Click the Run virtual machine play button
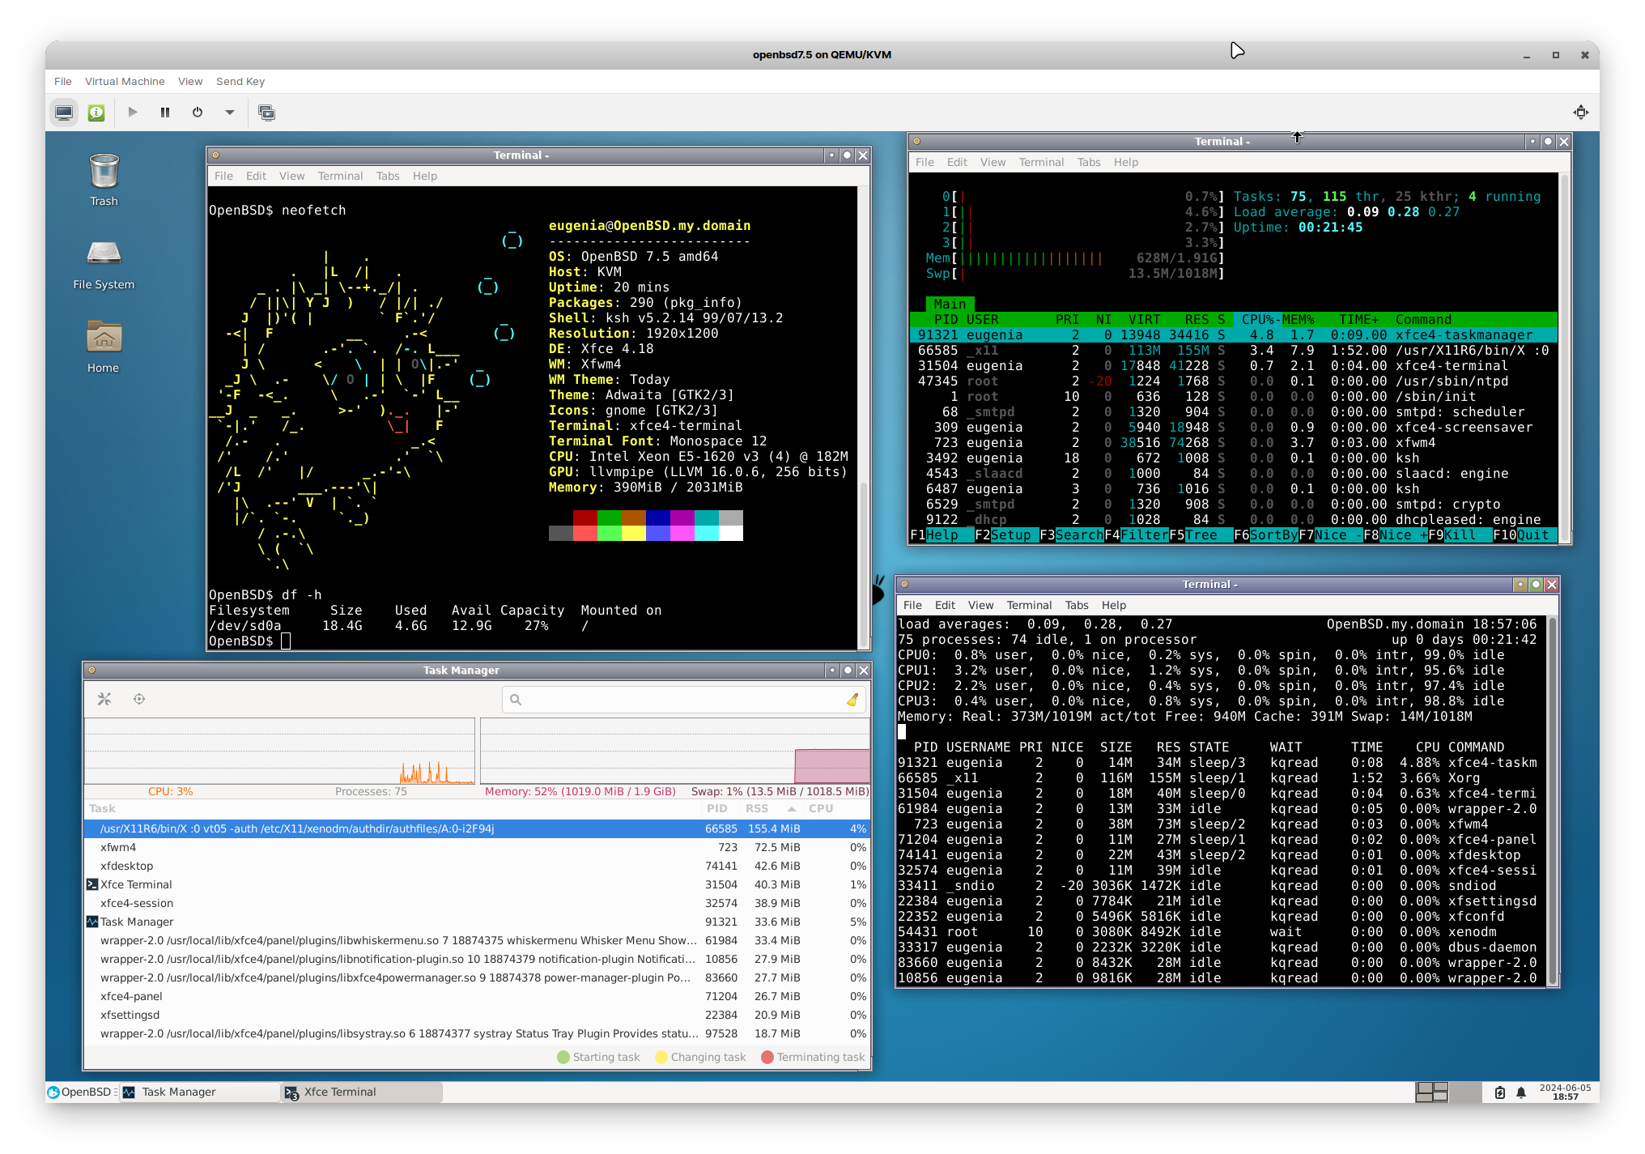Viewport: 1645px width, 1154px height. click(x=133, y=113)
